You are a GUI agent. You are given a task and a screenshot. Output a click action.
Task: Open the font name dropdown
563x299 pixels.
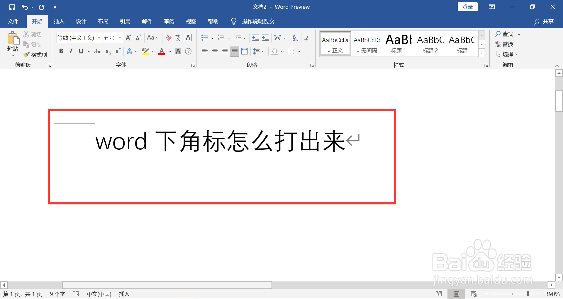(99, 38)
